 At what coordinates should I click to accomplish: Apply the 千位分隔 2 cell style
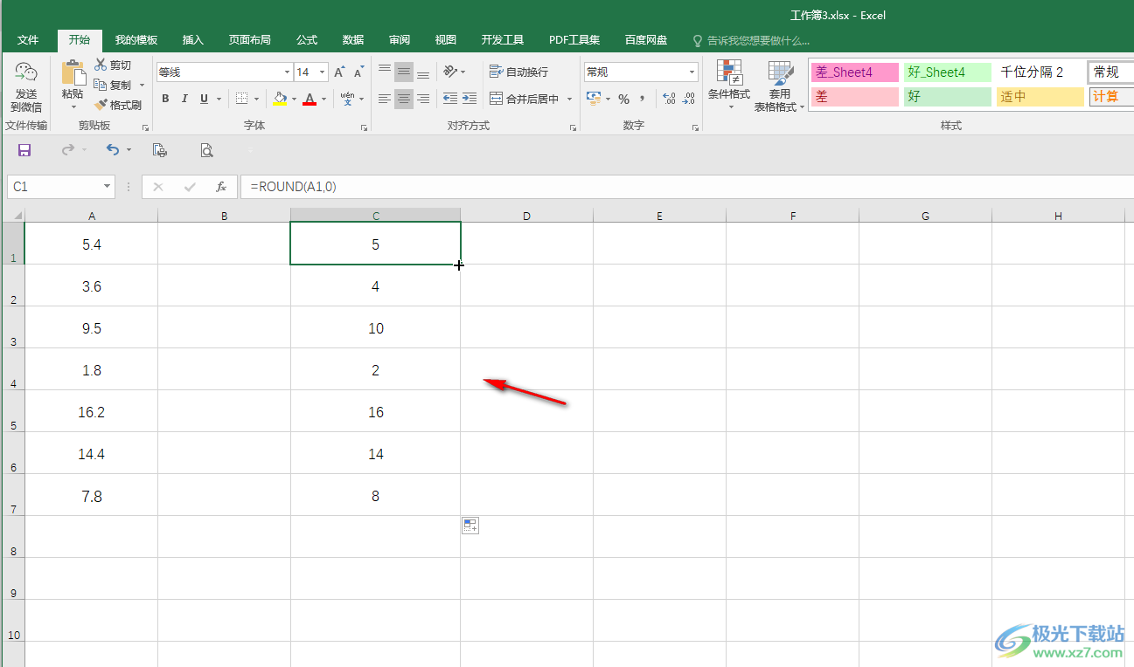[1040, 72]
